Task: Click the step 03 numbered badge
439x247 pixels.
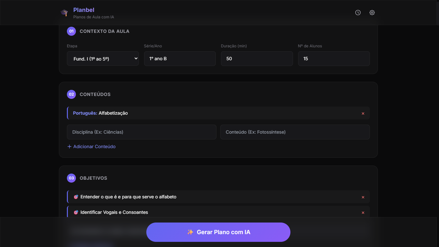Action: click(71, 178)
